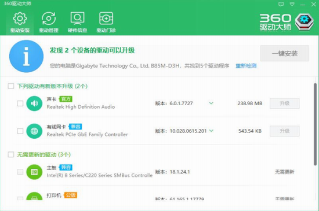Screen dimensions: 319x211
Task: Click 升级 button for Realtek PCIe GbE Controller
Action: (284, 131)
